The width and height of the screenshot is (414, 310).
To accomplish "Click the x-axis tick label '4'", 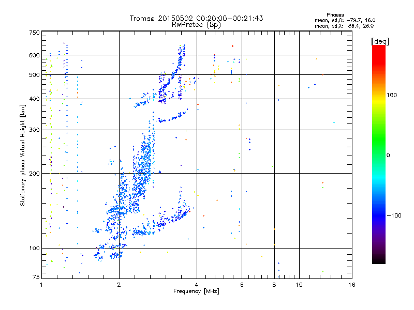I will [197, 285].
